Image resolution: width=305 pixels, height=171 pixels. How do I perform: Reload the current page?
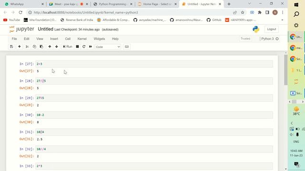(x=20, y=12)
